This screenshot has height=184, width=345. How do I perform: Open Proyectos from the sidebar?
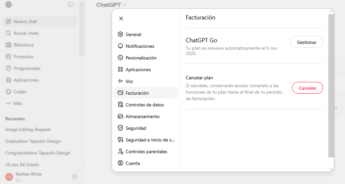point(40,57)
